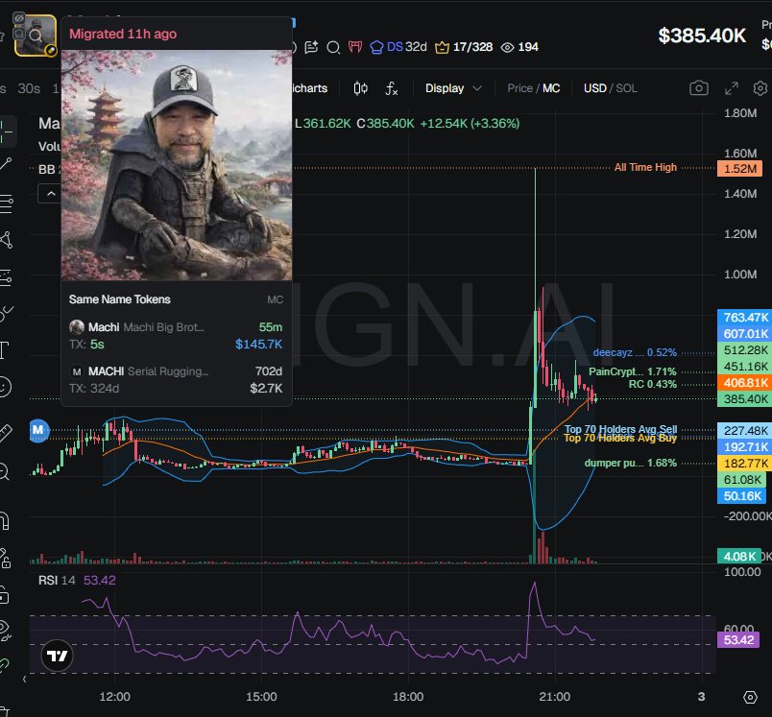This screenshot has width=772, height=717.
Task: Open the fx indicators menu
Action: 392,88
